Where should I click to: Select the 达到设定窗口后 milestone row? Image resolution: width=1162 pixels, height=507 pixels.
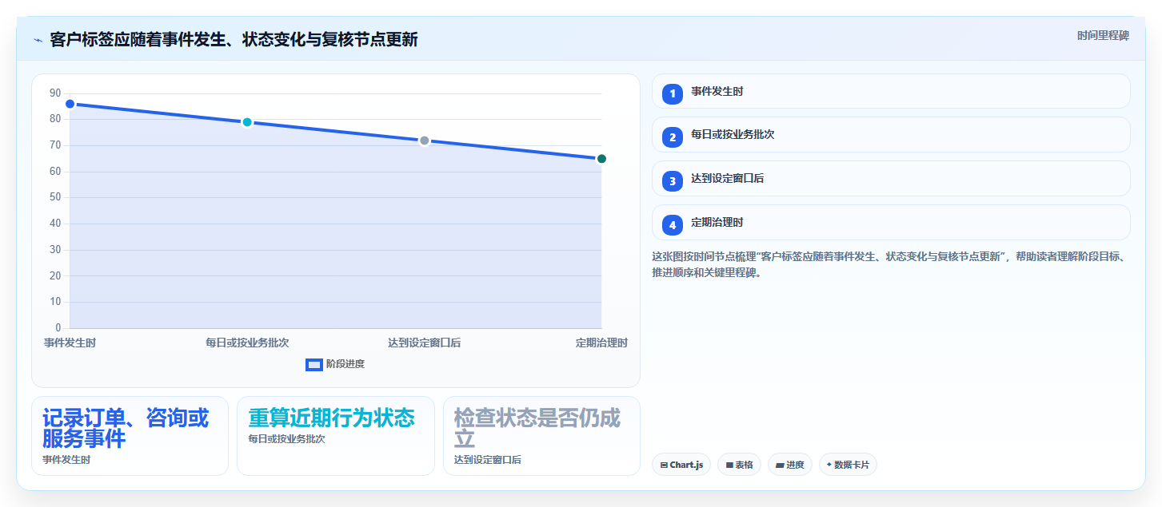click(891, 179)
